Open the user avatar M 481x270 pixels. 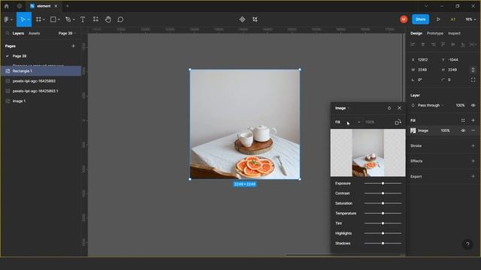404,19
